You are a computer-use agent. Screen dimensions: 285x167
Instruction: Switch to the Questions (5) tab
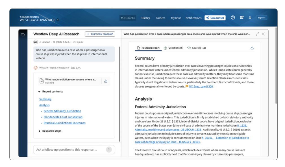tap(173, 48)
